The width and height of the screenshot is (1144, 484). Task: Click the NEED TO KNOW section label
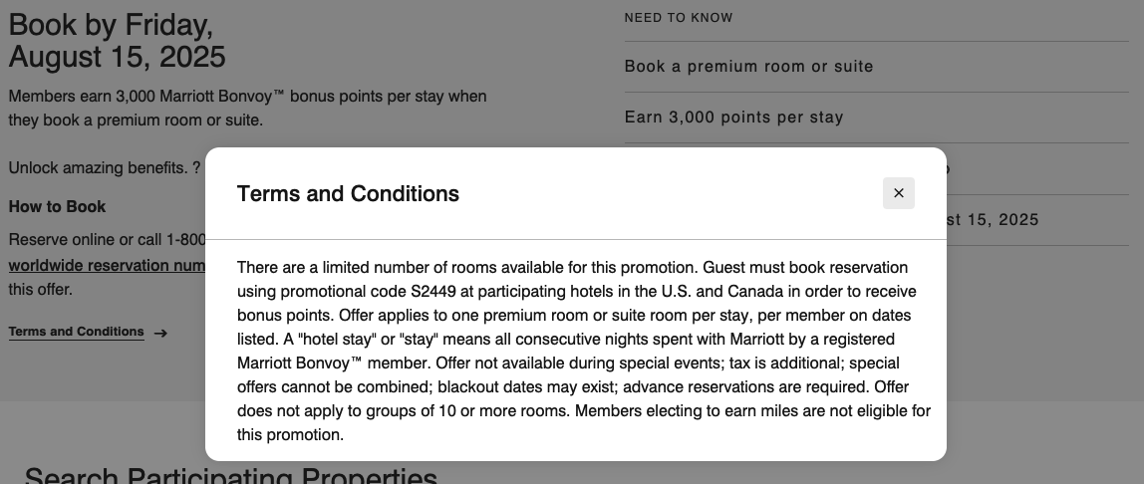(678, 18)
